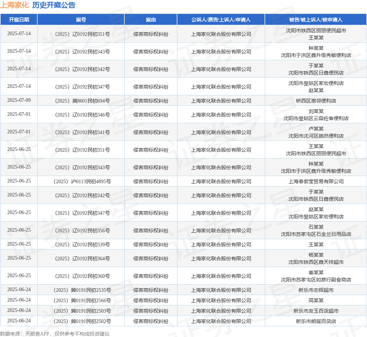Click 民初347号 case number dated 2025-06-25

(x=82, y=213)
